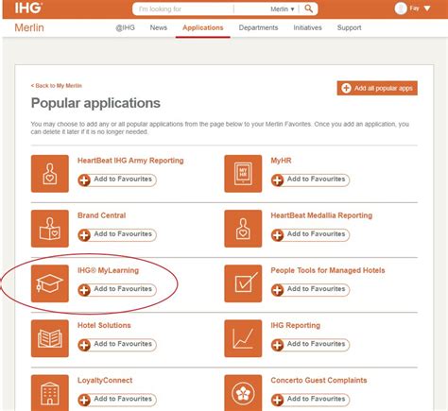The height and width of the screenshot is (411, 448).
Task: Open the IHG MyLearning graduation cap icon
Action: [x=50, y=283]
